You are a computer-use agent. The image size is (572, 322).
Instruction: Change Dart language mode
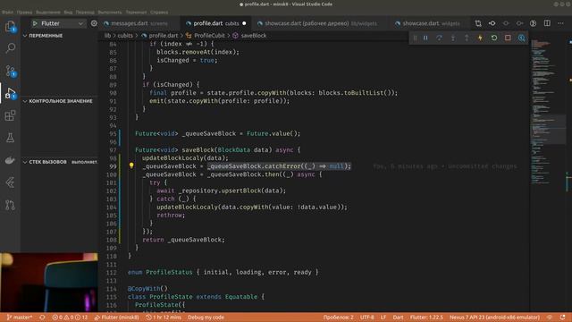click(398, 318)
